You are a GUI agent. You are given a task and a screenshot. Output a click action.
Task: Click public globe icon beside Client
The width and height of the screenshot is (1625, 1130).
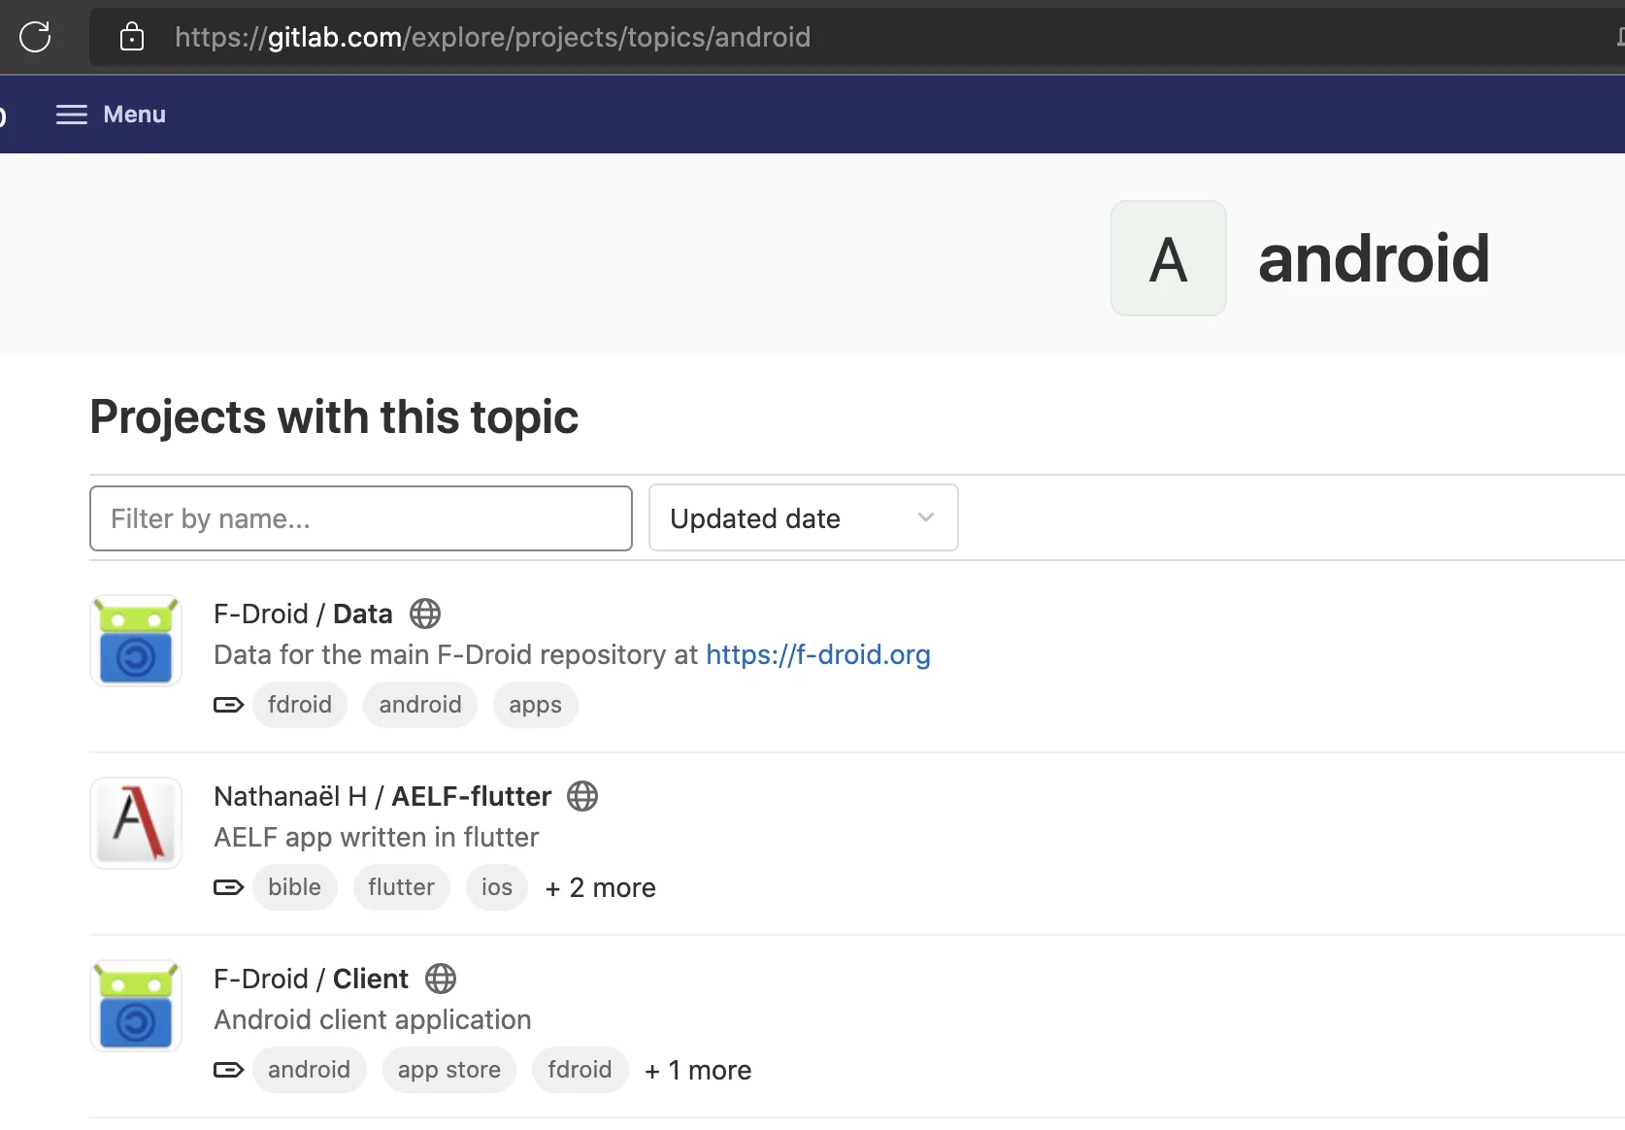coord(441,979)
